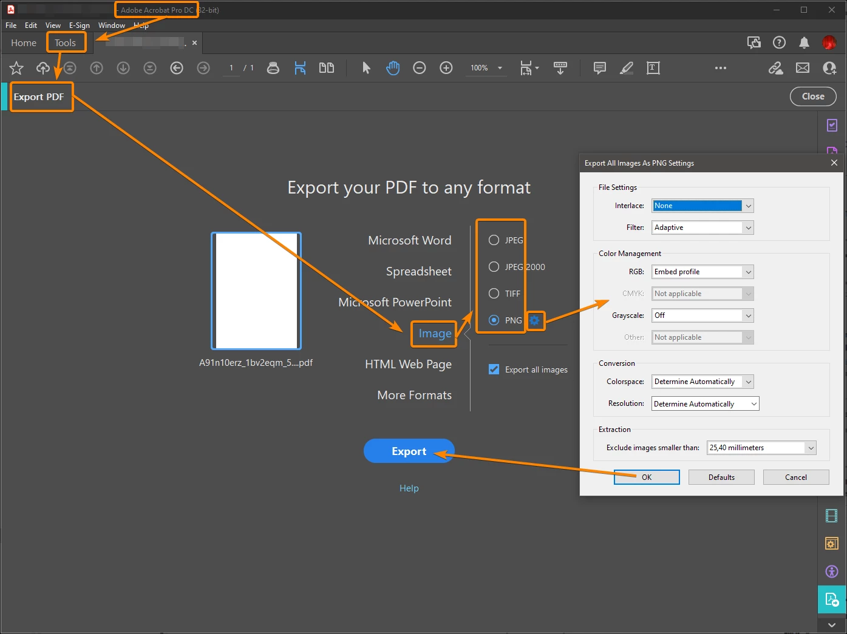Go to previous page arrow

[97, 68]
